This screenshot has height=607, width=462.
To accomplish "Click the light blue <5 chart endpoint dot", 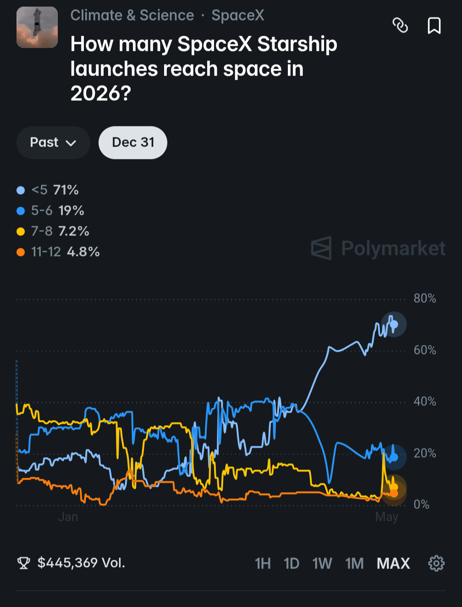I will (394, 324).
